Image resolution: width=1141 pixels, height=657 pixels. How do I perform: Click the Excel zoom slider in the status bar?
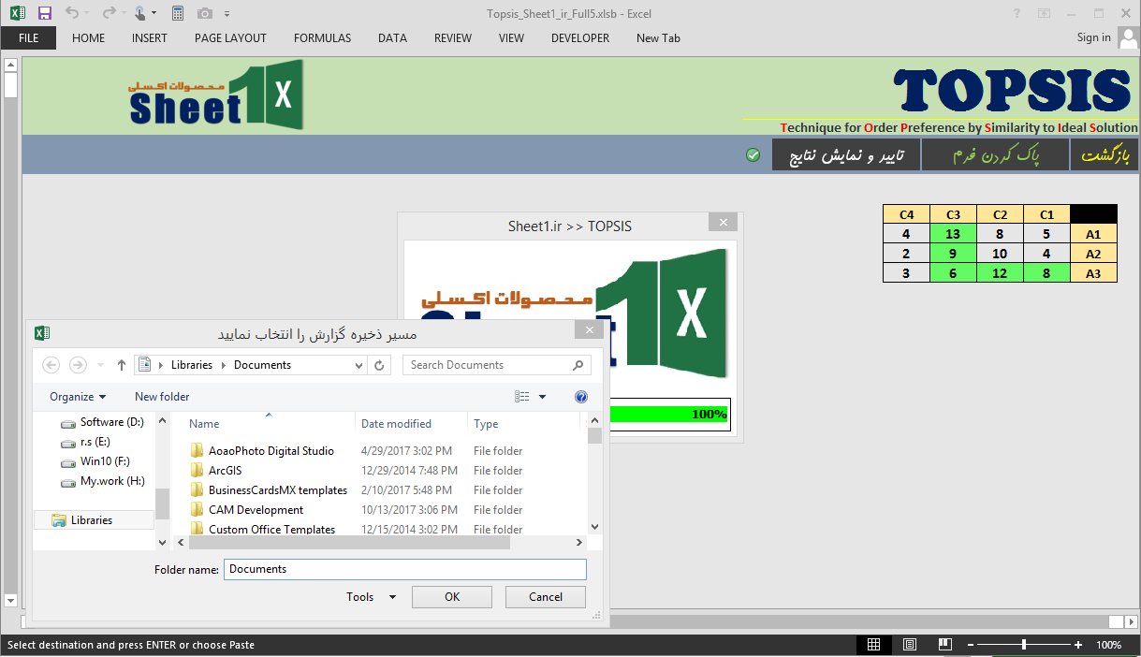1024,645
